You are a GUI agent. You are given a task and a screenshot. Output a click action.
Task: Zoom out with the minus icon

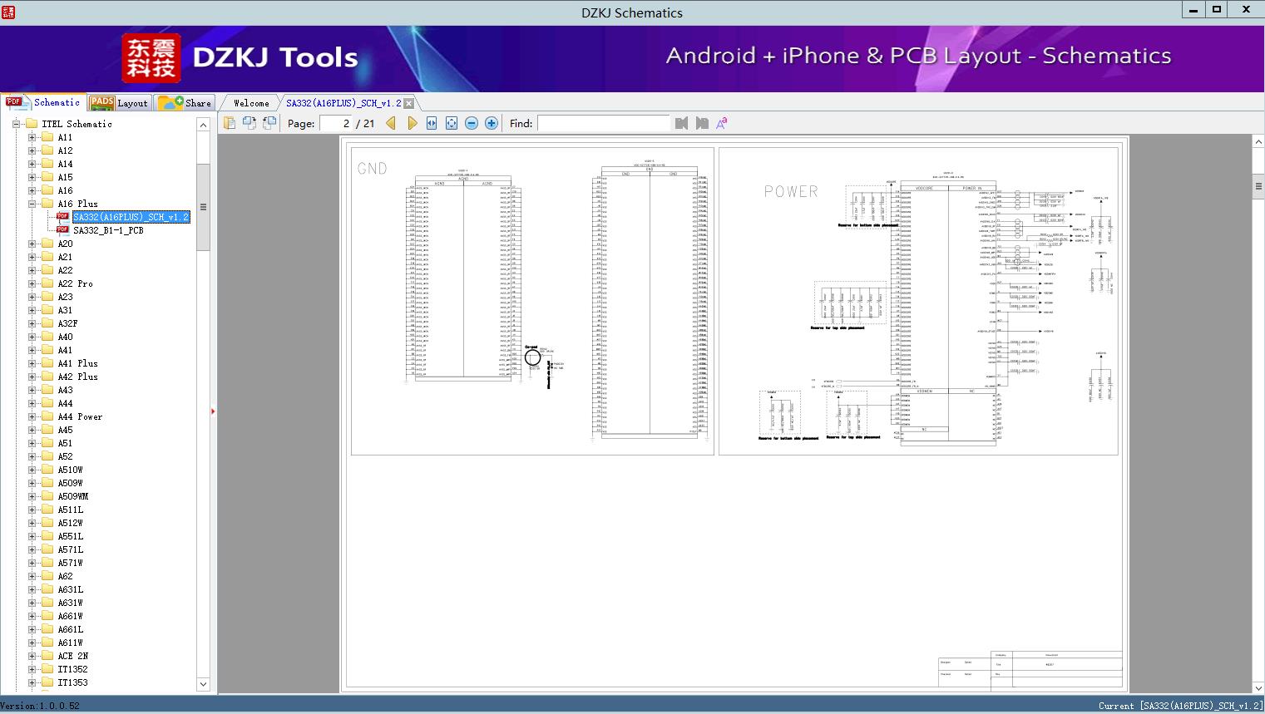[472, 123]
